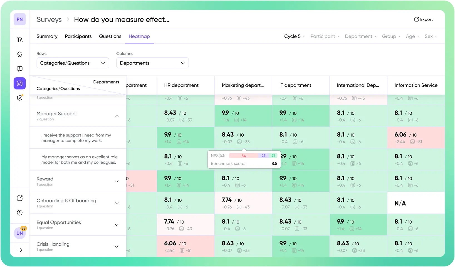The width and height of the screenshot is (455, 267).
Task: Select the highlighted analytics chart sidebar icon
Action: (19, 83)
